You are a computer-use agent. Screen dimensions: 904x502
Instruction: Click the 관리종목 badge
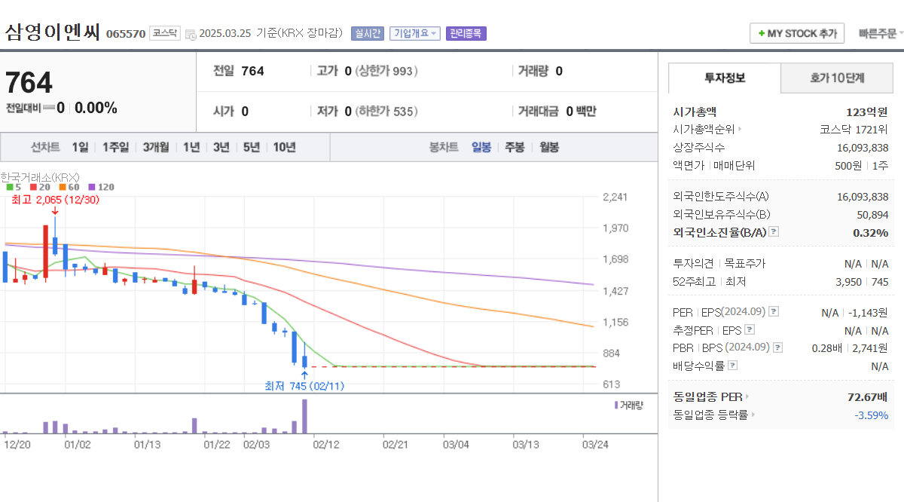tap(466, 34)
